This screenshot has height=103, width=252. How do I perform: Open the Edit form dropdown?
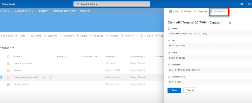click(218, 12)
